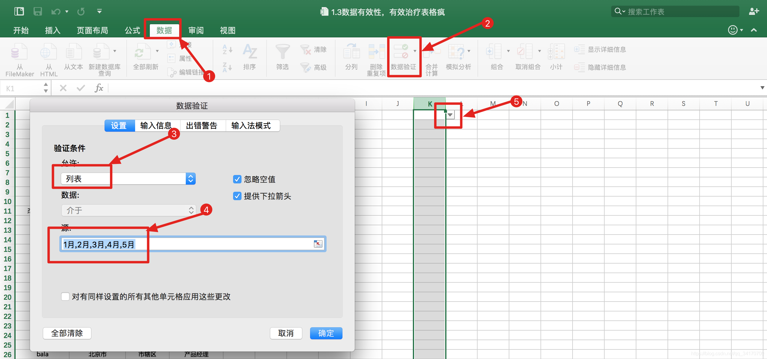This screenshot has width=767, height=359.
Task: Click the 源 source input field
Action: (193, 244)
